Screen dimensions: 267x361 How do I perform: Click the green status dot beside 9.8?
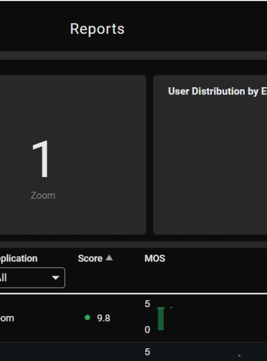click(87, 318)
